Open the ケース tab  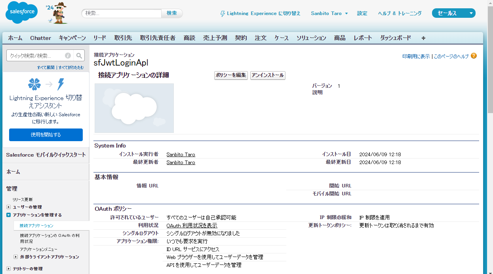tap(282, 38)
